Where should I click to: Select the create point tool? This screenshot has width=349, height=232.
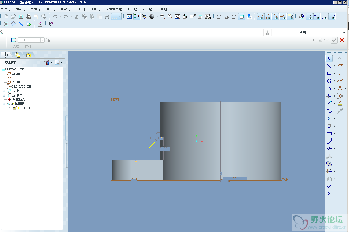329,119
